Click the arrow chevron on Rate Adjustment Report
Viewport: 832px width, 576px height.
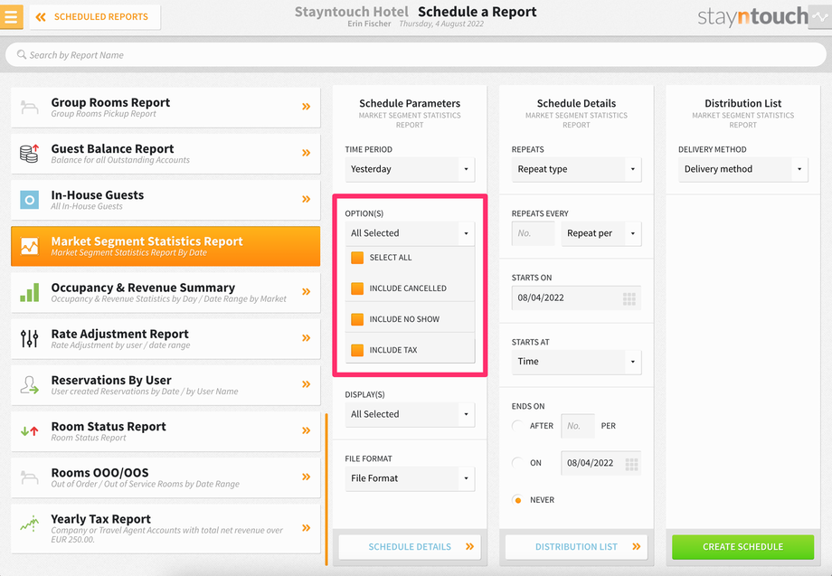pyautogui.click(x=307, y=338)
